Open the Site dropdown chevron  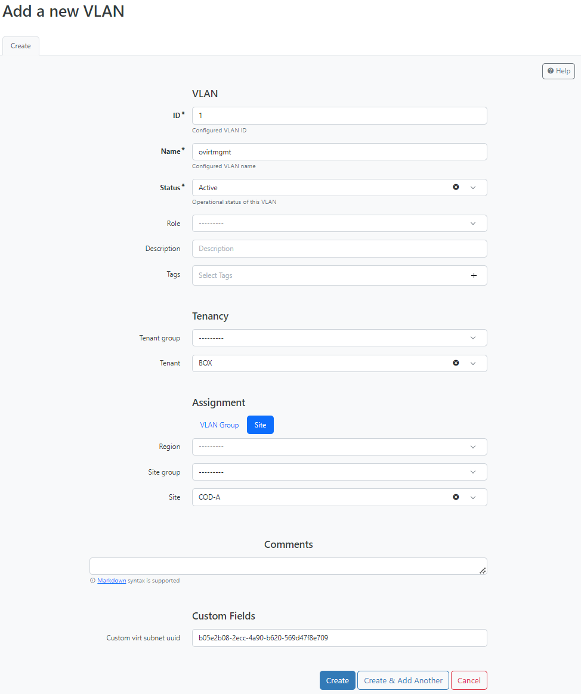pyautogui.click(x=473, y=497)
